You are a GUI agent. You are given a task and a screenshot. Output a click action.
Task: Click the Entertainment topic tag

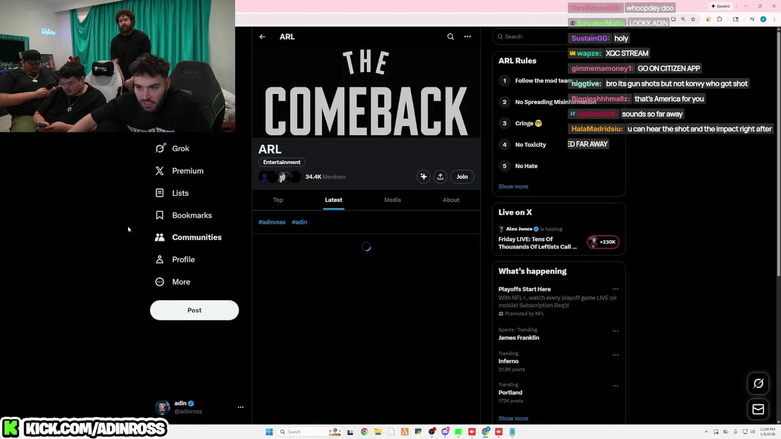point(282,162)
